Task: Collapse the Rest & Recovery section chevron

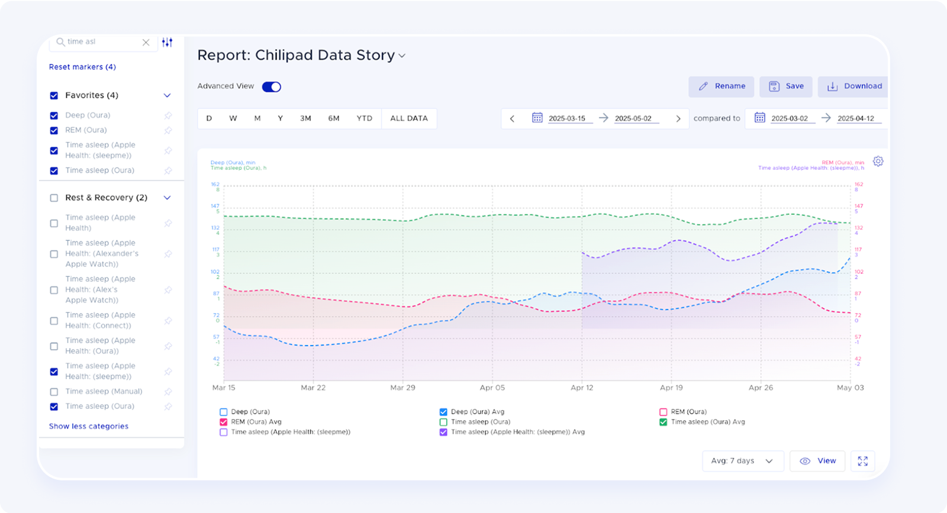Action: 167,198
